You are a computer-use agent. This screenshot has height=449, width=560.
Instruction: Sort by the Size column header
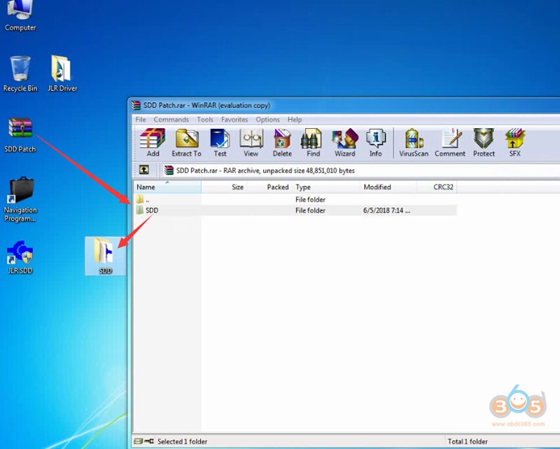(x=224, y=187)
